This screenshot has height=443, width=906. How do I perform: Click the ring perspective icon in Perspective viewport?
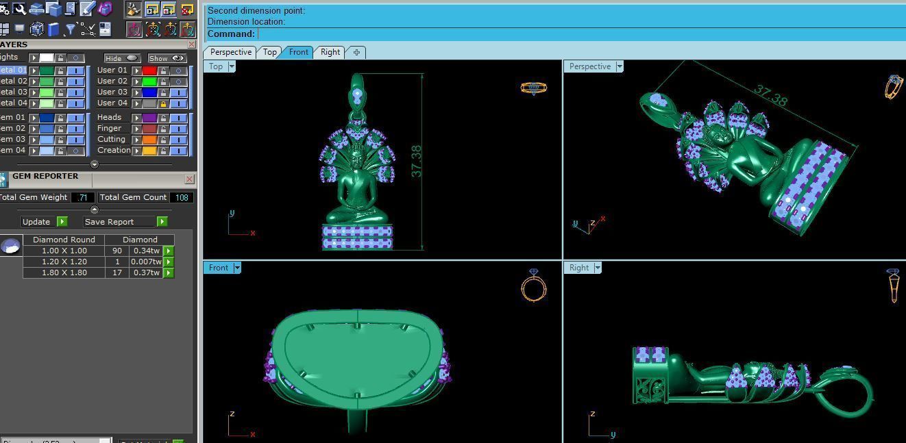(x=893, y=87)
